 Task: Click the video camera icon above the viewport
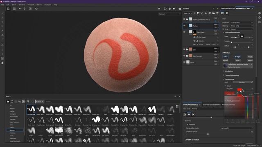(174, 9)
